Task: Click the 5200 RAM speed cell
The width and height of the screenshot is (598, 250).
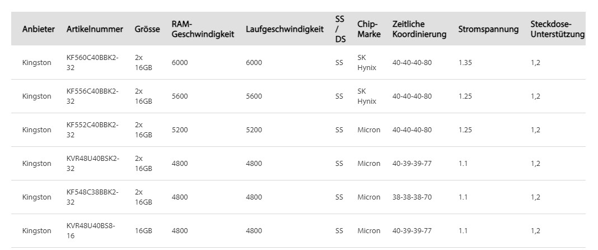Action: 180,130
